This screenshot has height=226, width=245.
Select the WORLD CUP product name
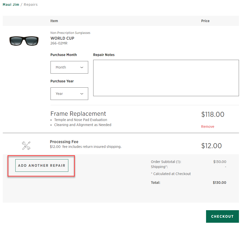[x=62, y=38]
